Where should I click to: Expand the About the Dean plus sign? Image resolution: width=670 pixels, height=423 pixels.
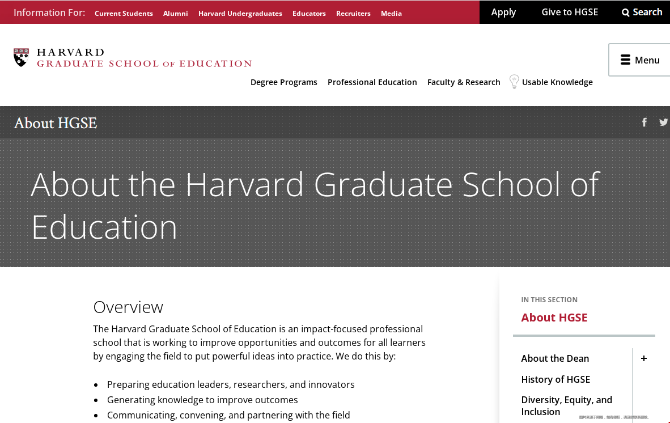point(643,358)
